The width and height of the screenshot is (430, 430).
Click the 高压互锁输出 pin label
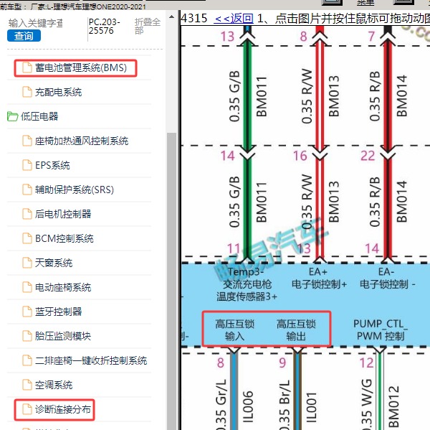pos(296,329)
